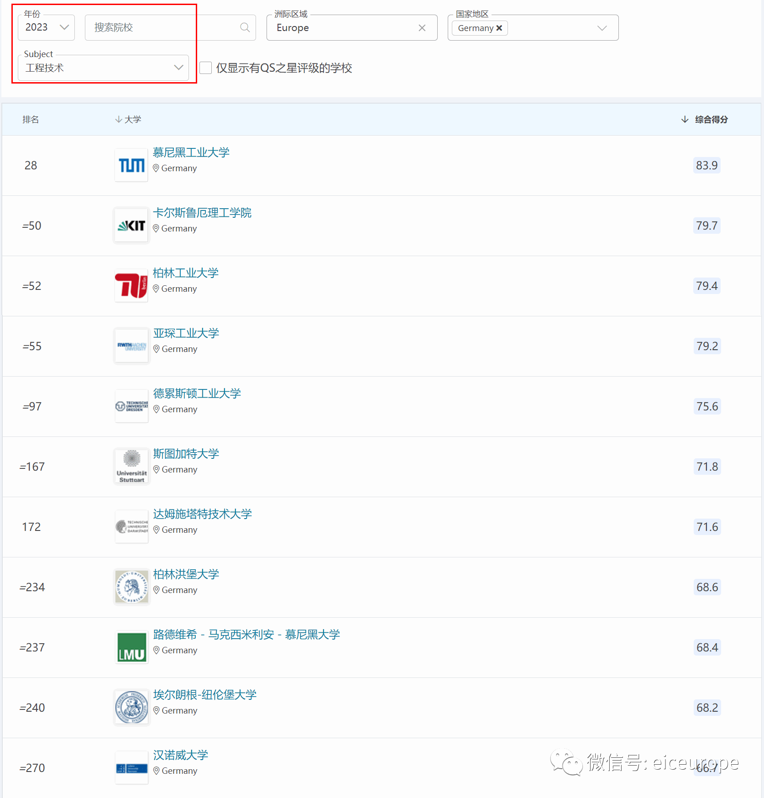
Task: Open the 柏林工业大学 link
Action: click(x=185, y=273)
